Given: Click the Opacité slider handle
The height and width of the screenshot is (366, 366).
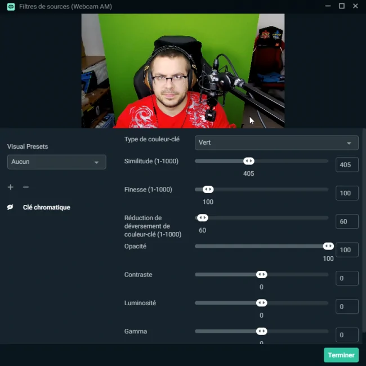Looking at the screenshot, I should pos(328,246).
